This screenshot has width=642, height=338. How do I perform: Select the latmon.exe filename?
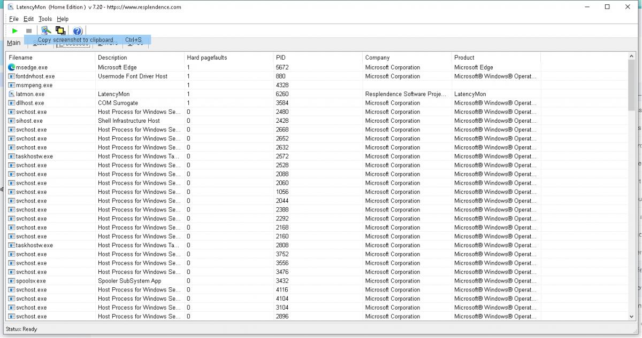(30, 94)
